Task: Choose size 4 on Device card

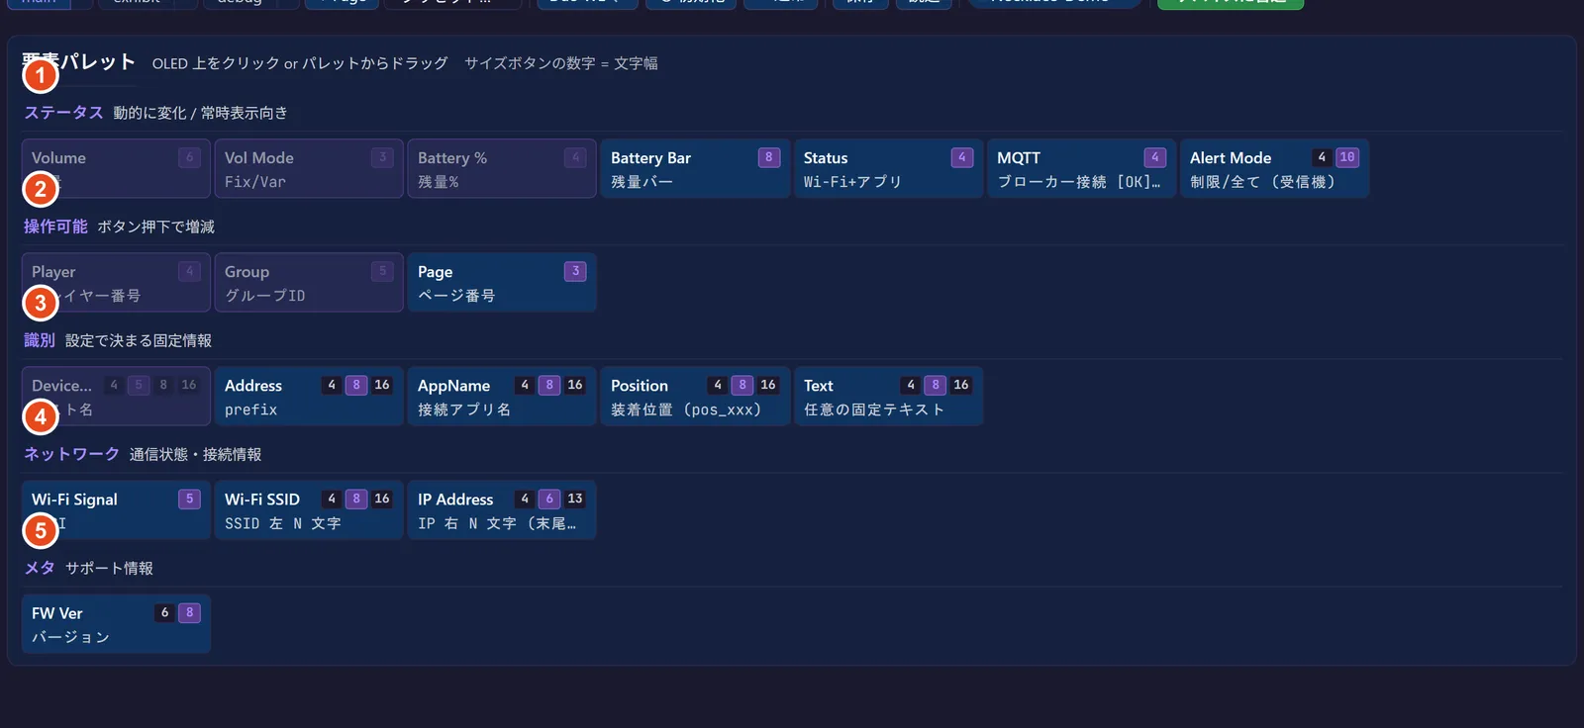Action: [x=114, y=385]
